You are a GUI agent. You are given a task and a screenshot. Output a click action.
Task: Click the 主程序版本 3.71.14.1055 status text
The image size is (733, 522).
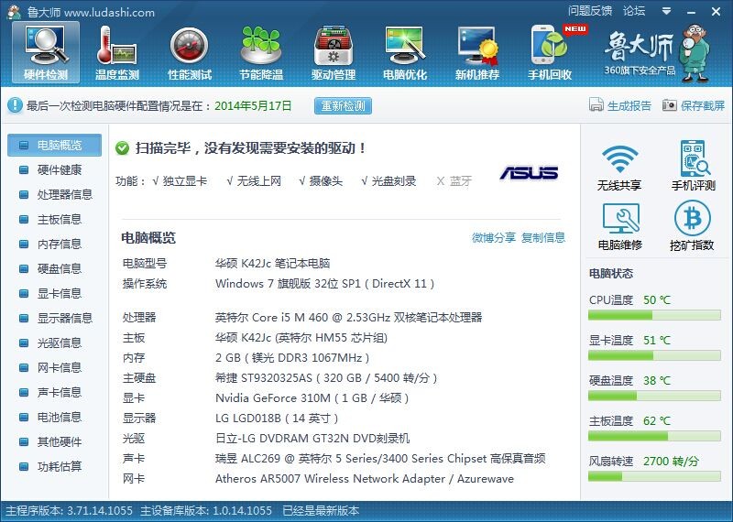tap(69, 511)
